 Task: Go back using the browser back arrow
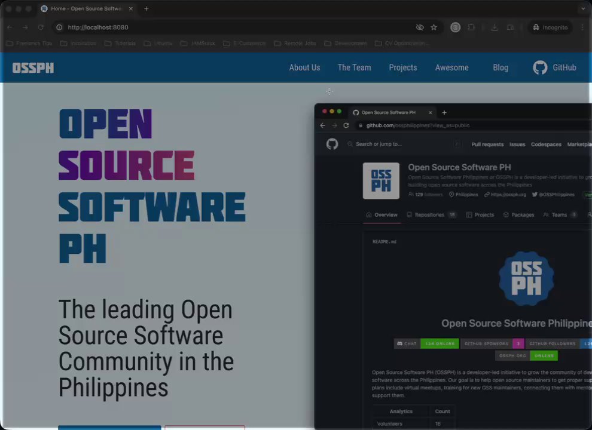[10, 27]
